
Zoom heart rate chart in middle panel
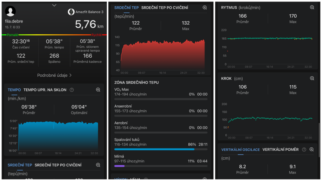tap(205, 7)
